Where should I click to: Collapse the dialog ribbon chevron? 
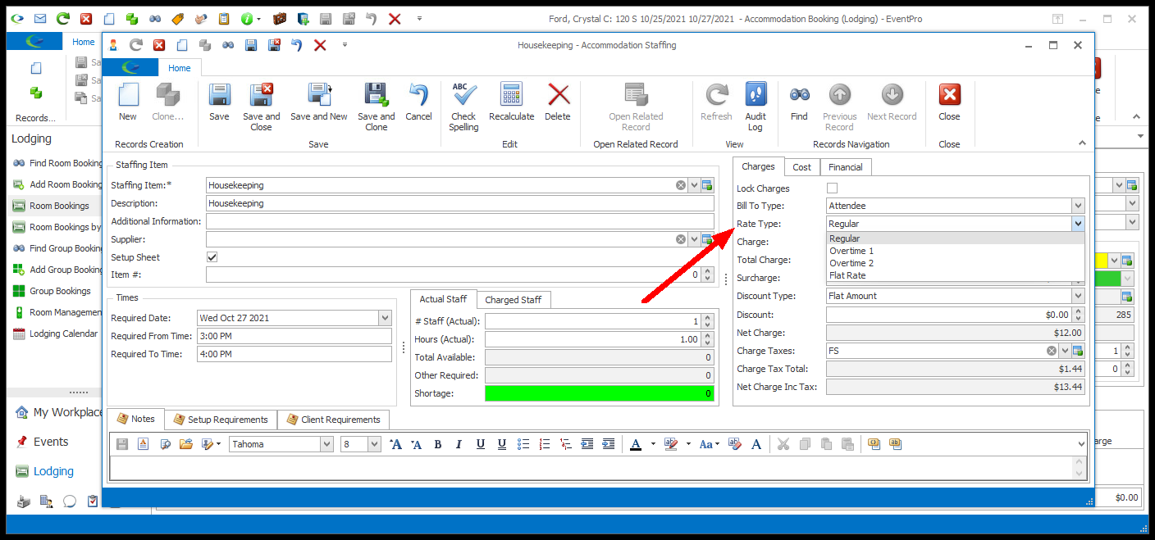1083,143
